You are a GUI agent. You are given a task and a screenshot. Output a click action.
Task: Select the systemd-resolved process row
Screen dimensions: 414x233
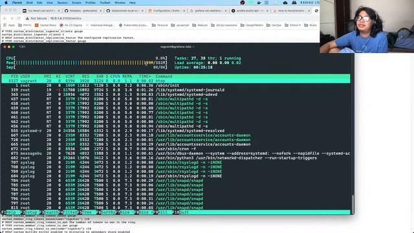pyautogui.click(x=176, y=131)
